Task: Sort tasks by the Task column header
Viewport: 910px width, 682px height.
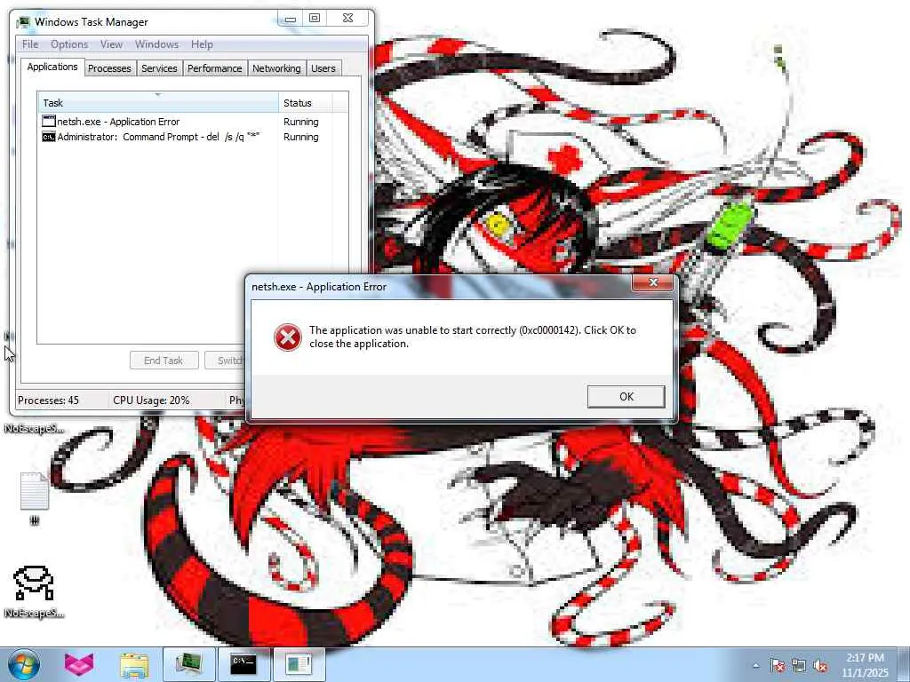Action: pos(158,103)
